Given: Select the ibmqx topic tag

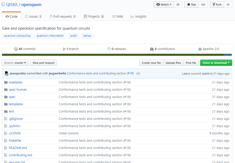Looking at the screenshot, I should (87, 36).
